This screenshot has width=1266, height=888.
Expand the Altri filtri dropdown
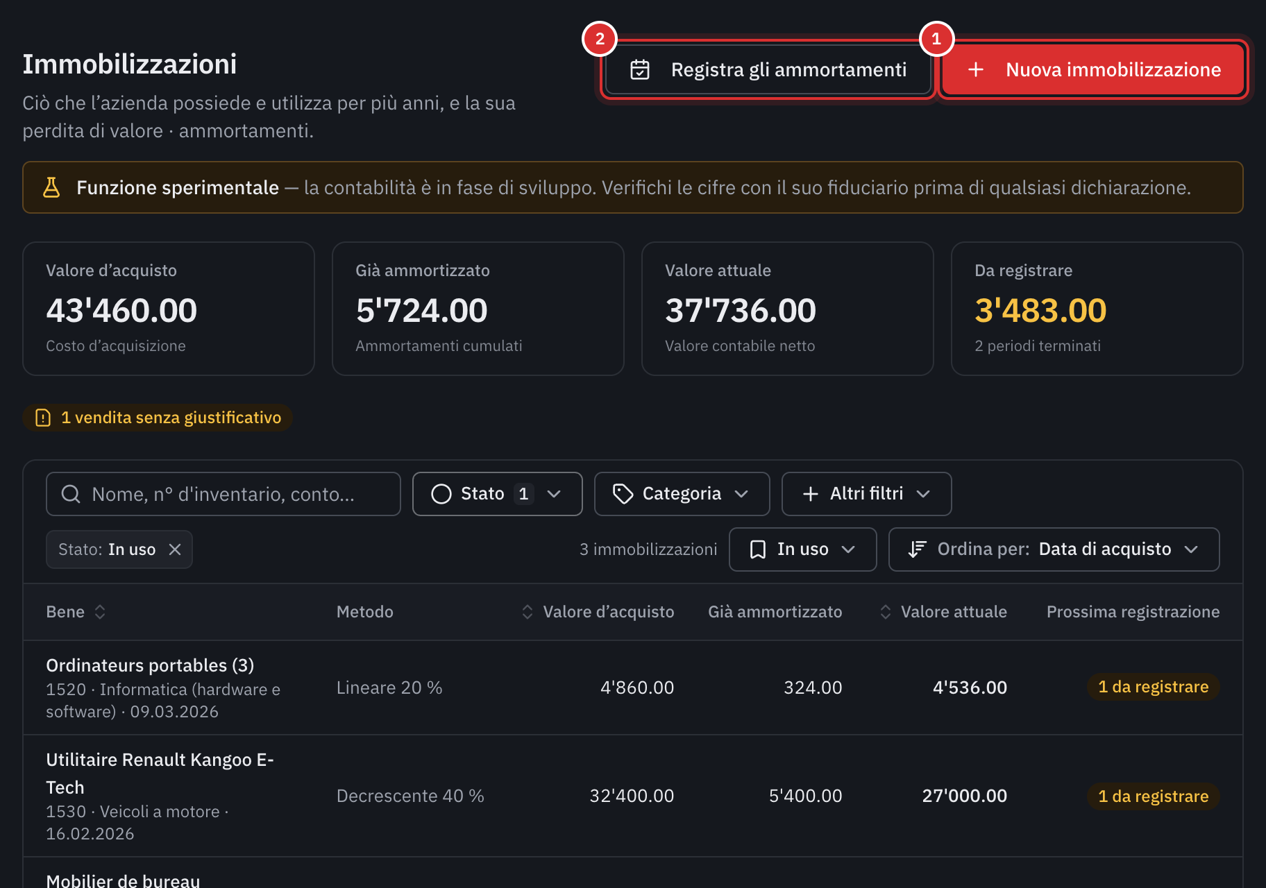point(867,494)
